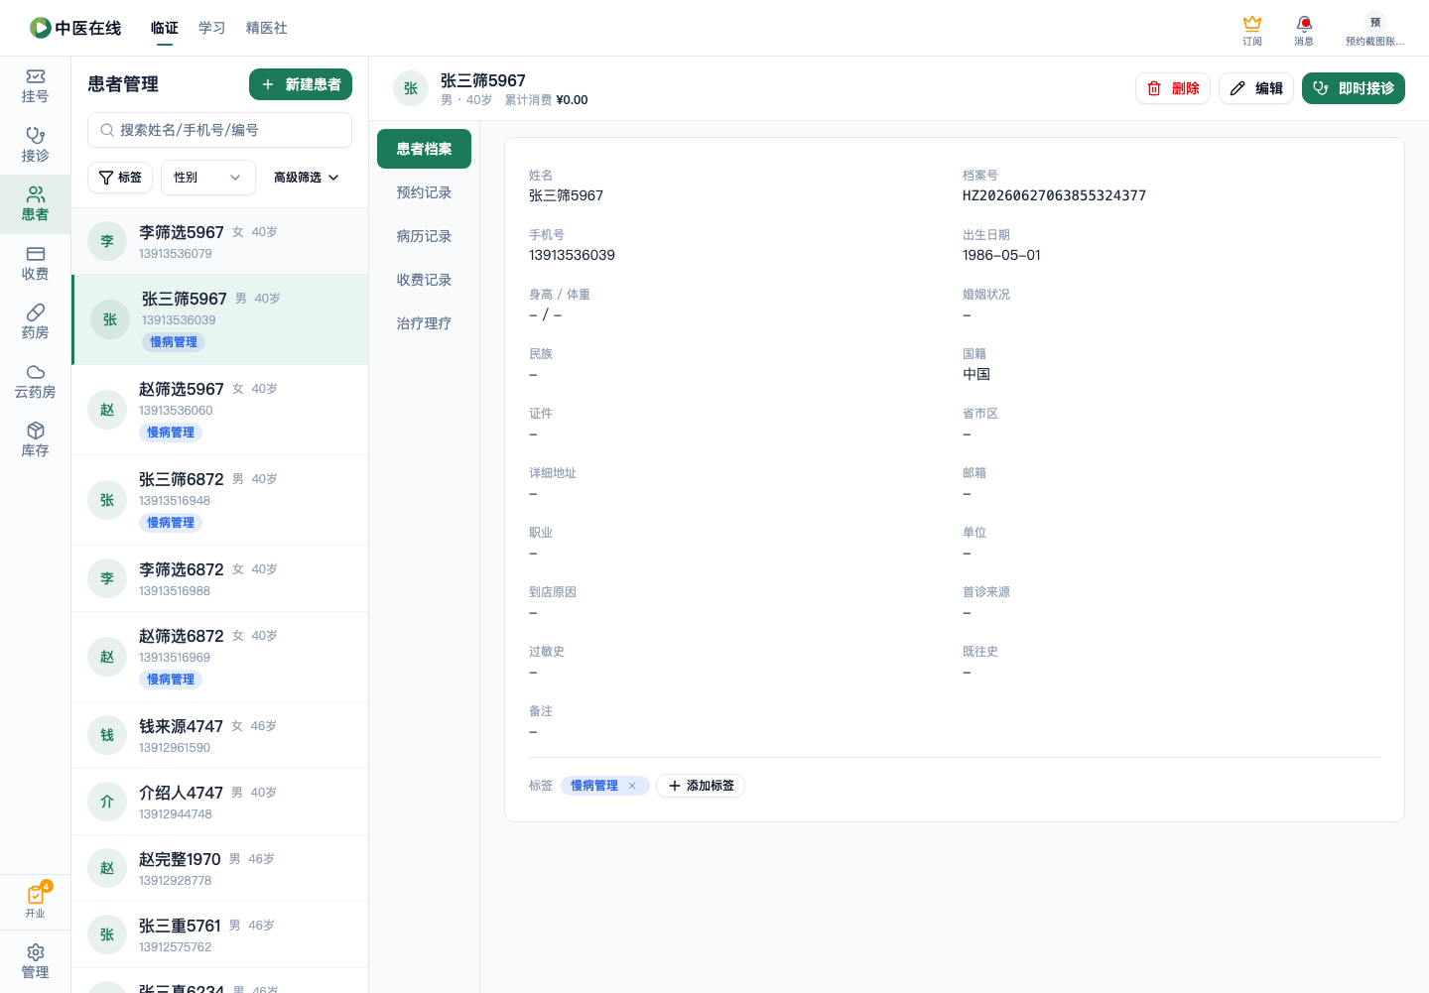Open the 开业 checklist icon with badge
Viewport: 1429px width, 993px height.
coord(35,901)
